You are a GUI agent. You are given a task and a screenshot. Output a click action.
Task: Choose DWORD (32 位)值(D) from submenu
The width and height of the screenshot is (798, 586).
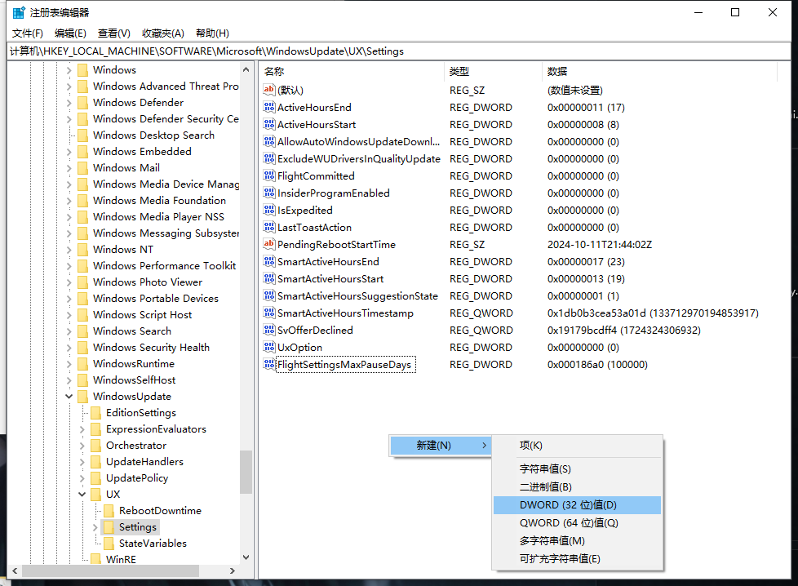[577, 505]
